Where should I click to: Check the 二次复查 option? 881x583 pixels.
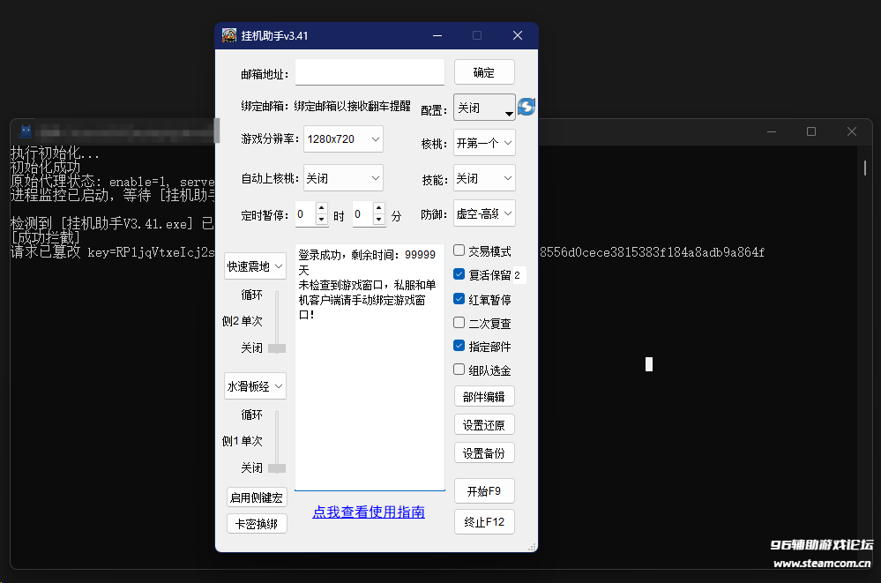(x=459, y=323)
